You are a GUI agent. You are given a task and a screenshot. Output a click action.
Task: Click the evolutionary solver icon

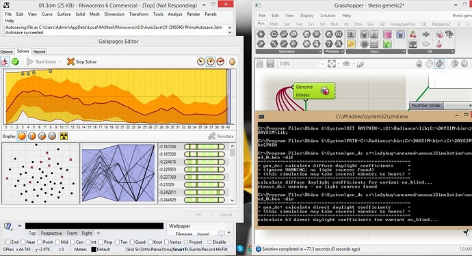(5, 62)
